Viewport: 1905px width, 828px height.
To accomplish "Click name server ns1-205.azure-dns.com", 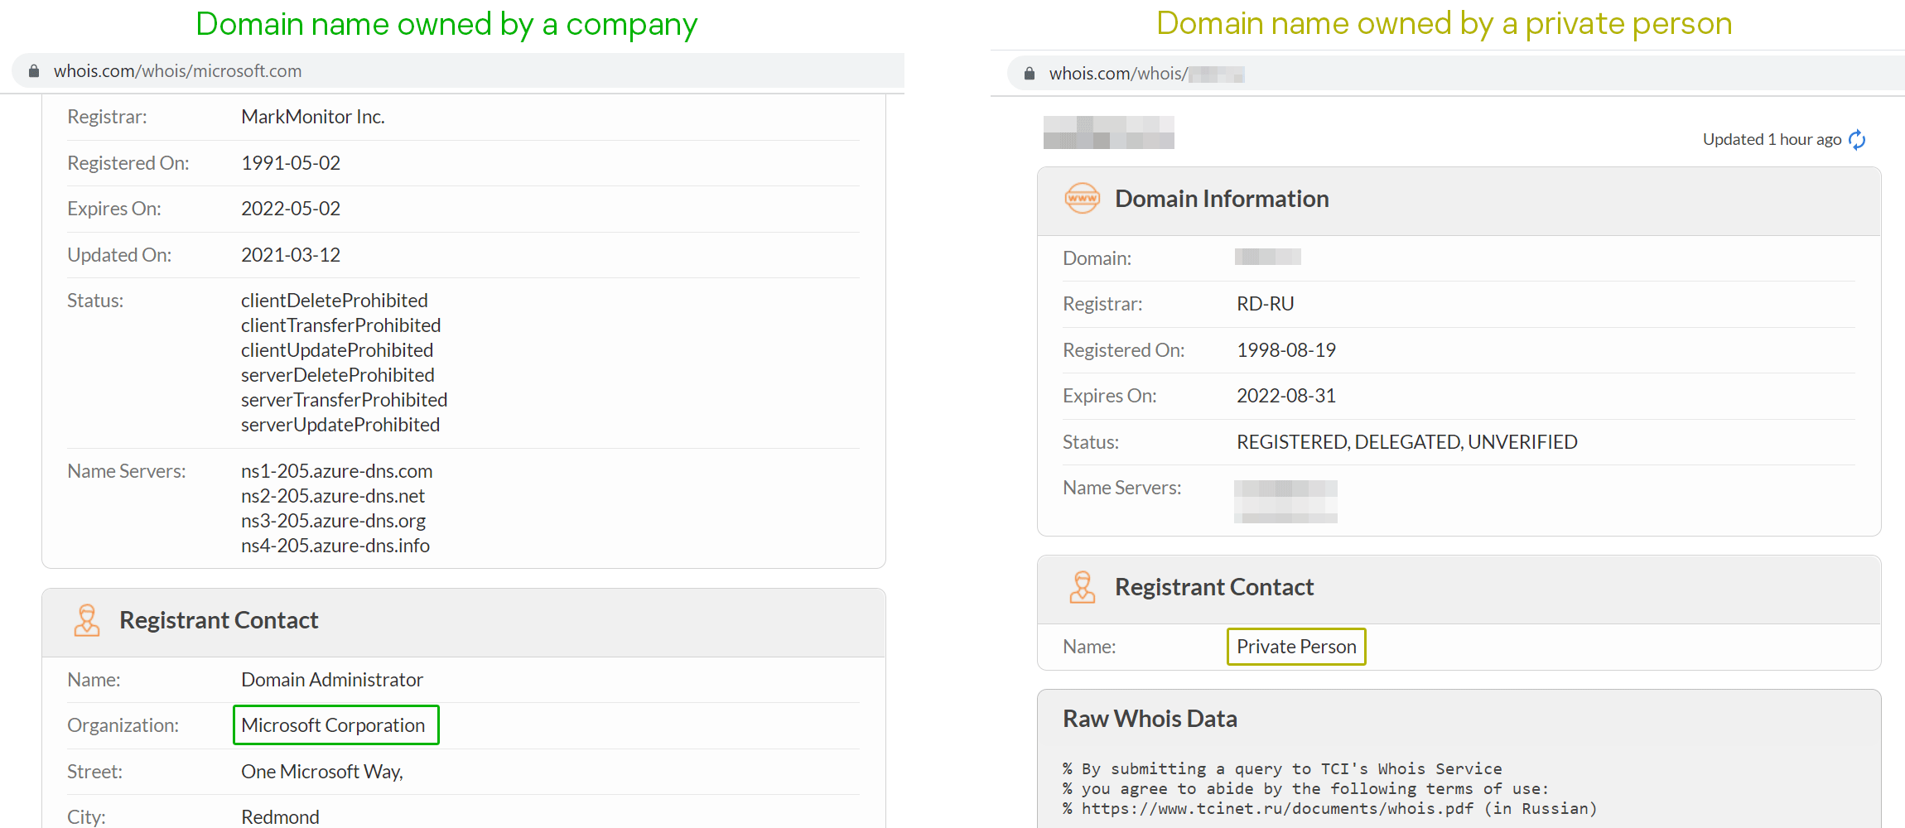I will (337, 471).
